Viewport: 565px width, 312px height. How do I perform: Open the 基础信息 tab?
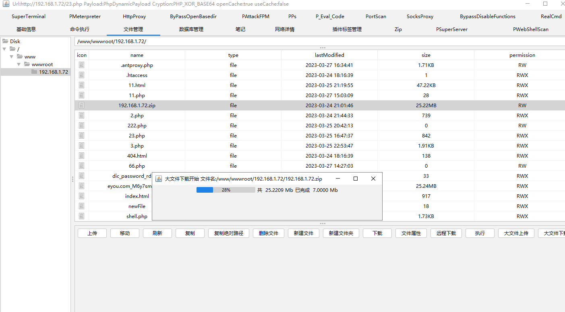click(26, 29)
